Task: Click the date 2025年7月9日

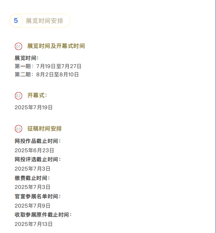Action: pos(33,206)
